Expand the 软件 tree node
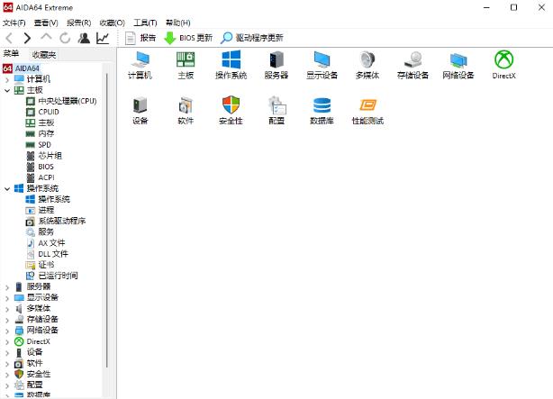Viewport: 553px width, 399px height. point(7,364)
